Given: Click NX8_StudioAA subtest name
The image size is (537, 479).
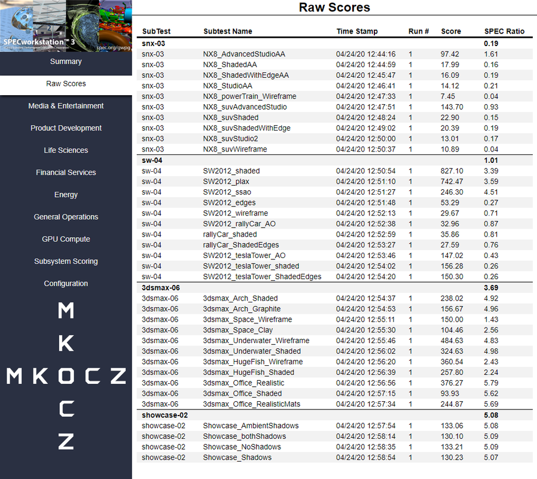Looking at the screenshot, I should click(x=227, y=86).
